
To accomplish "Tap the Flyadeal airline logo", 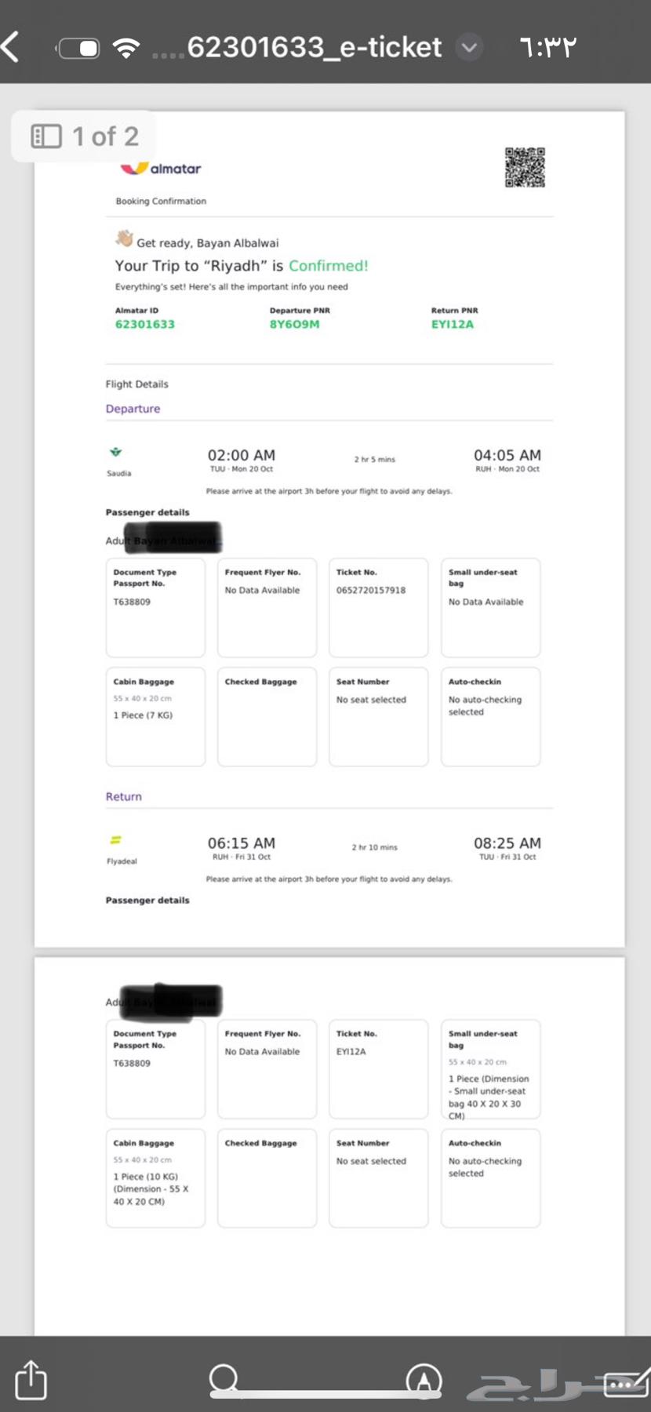I will click(115, 841).
